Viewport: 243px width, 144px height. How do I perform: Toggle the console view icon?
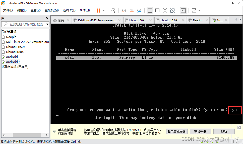[x=183, y=11]
